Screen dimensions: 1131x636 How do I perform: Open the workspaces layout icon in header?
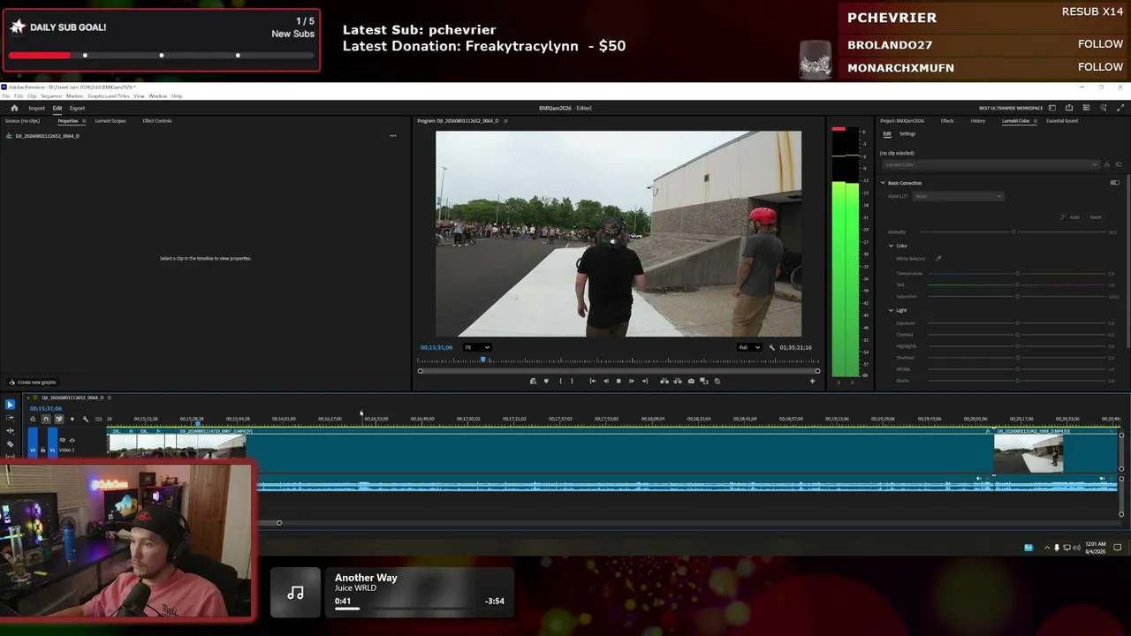pyautogui.click(x=1052, y=109)
